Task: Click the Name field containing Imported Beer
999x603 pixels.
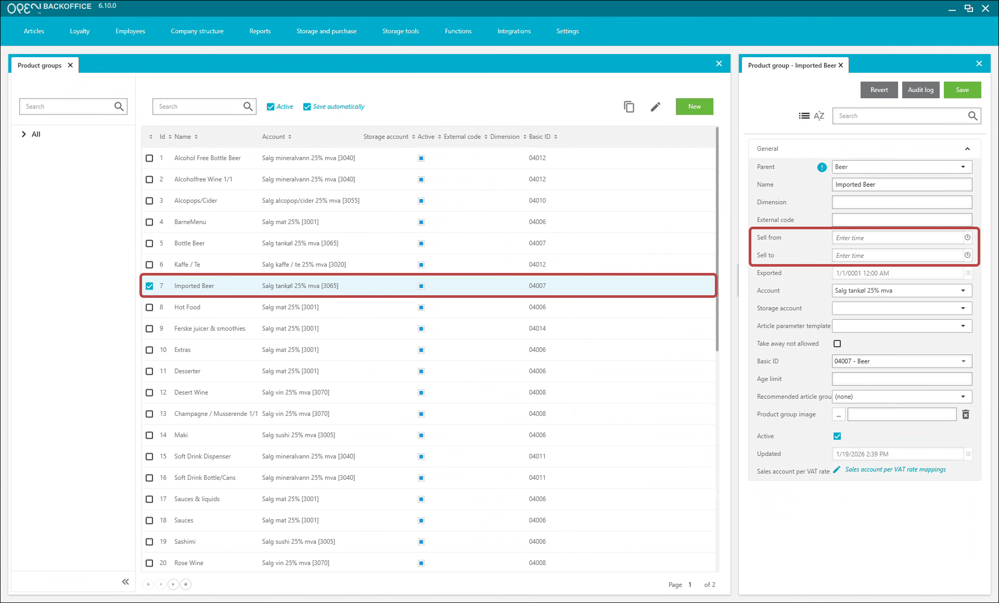Action: [x=902, y=185]
